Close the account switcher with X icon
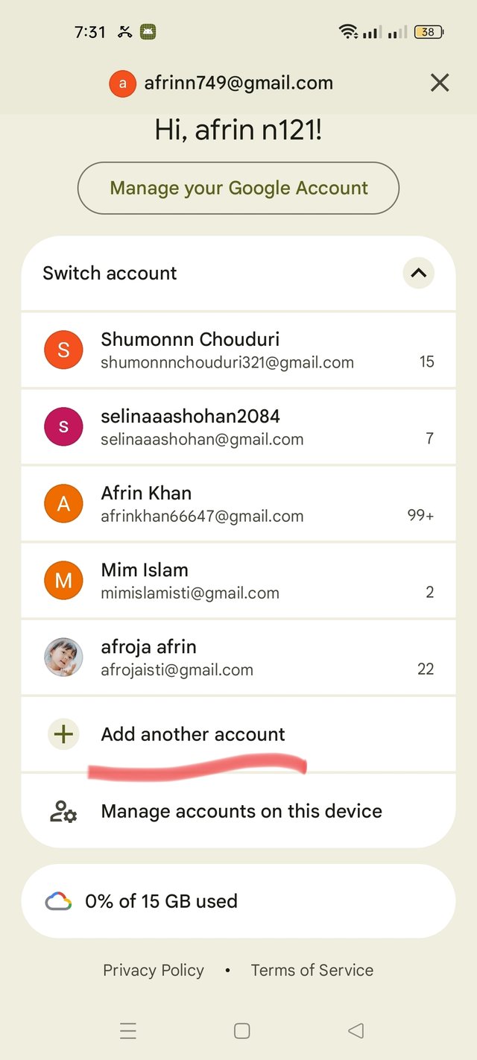The height and width of the screenshot is (1060, 477). pos(440,83)
